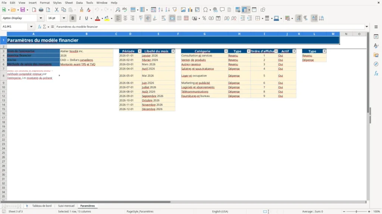The width and height of the screenshot is (382, 214).
Task: Open the Période column filter dropdown
Action: click(140, 51)
